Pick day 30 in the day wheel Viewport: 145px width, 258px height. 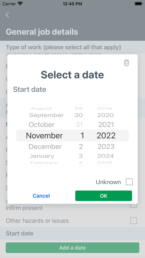click(78, 115)
